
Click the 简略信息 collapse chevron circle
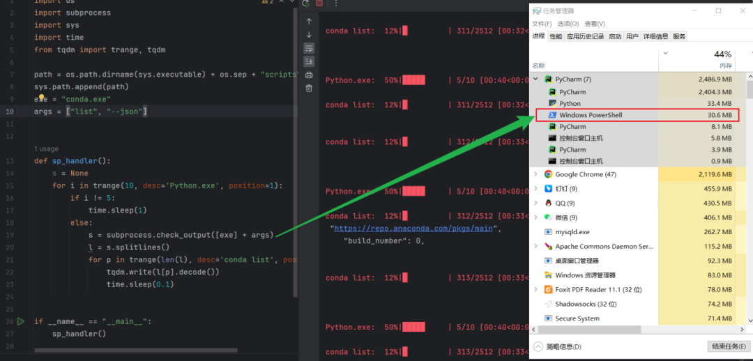pyautogui.click(x=538, y=346)
